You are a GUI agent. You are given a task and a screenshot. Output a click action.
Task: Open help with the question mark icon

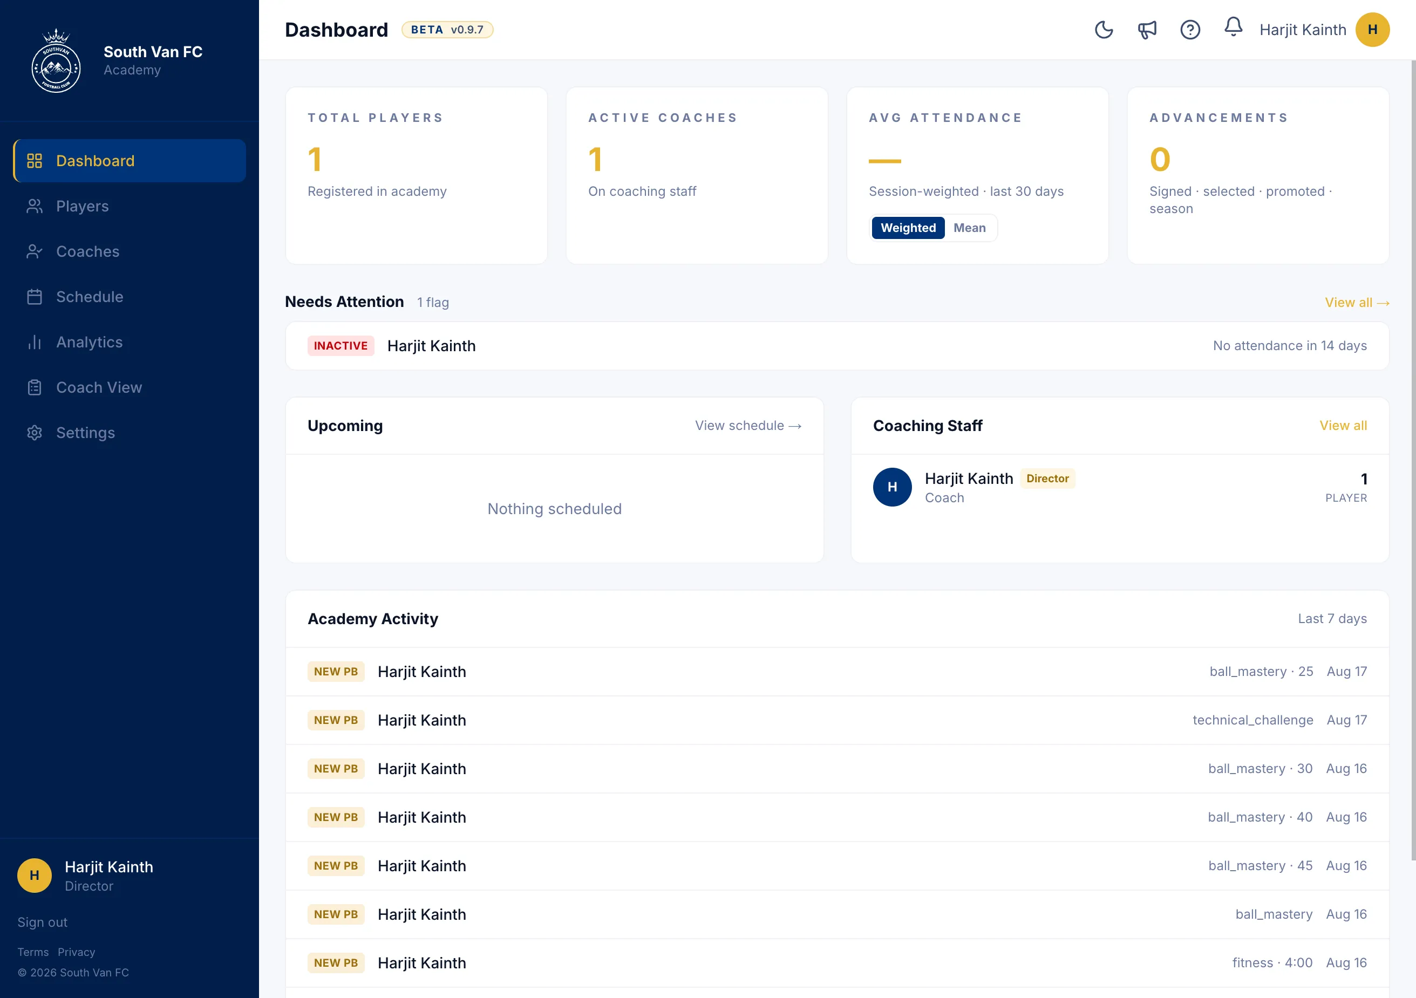point(1190,30)
